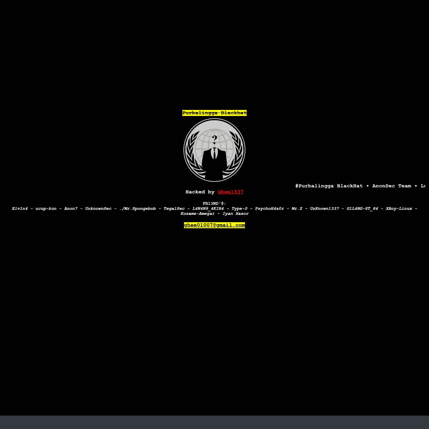This screenshot has height=429, width=429.
Task: Click the name TegalSec
Action: (174, 208)
